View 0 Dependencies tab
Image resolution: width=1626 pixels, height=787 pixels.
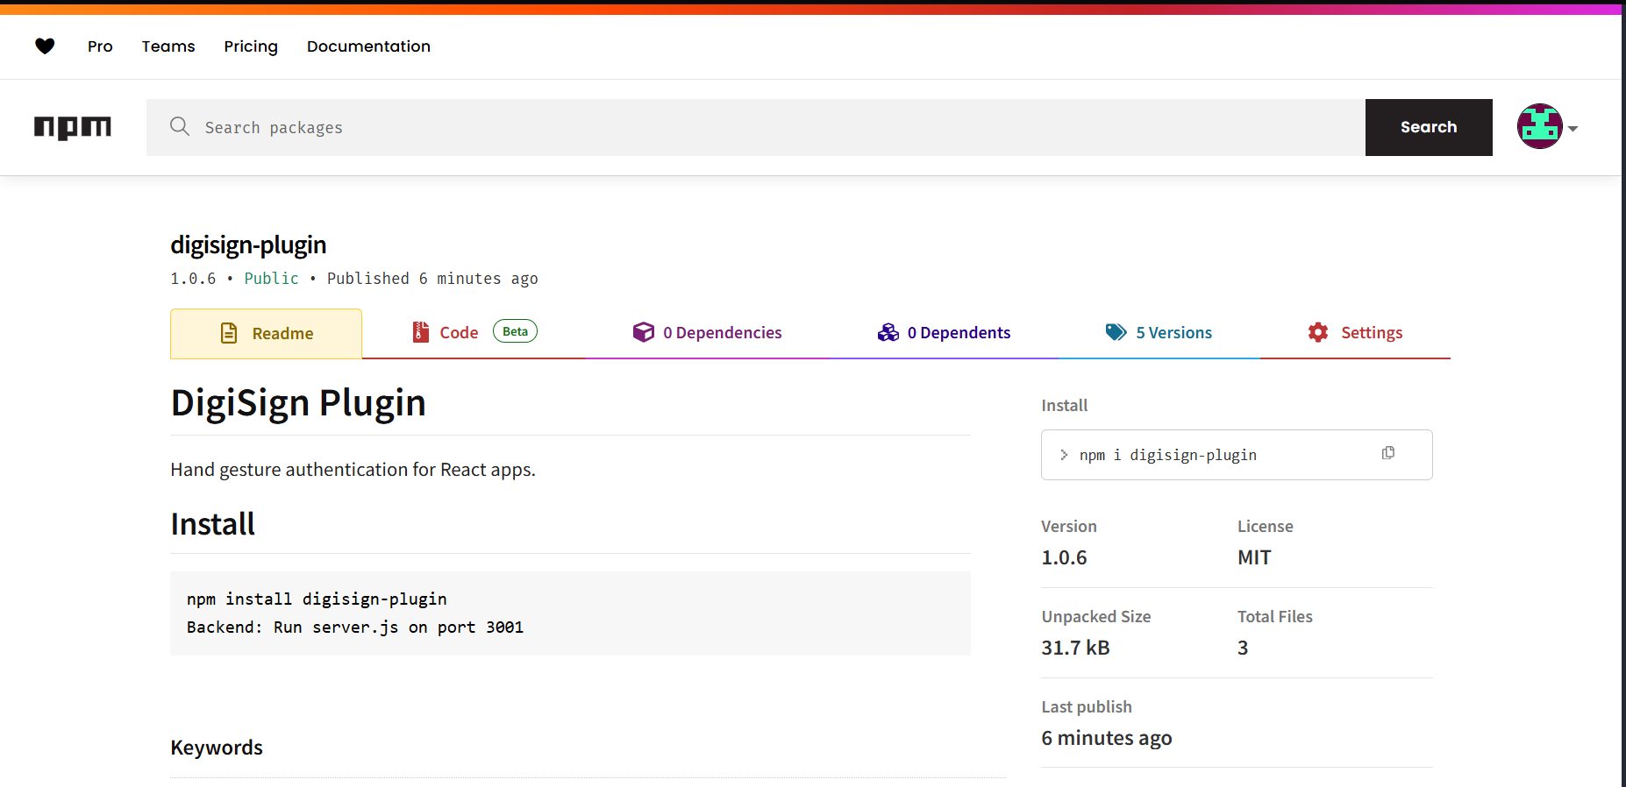pyautogui.click(x=708, y=333)
